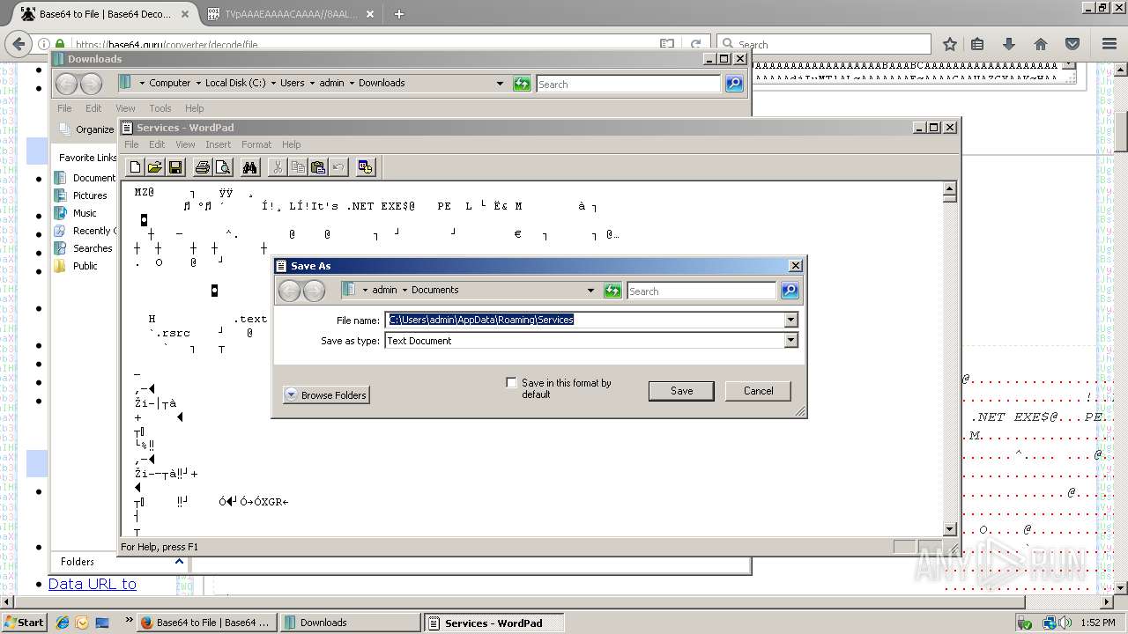Click the Search field in Downloads window
Image resolution: width=1128 pixels, height=634 pixels.
pyautogui.click(x=628, y=84)
